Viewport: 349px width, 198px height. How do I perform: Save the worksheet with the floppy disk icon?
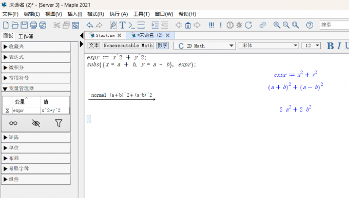pos(24,25)
